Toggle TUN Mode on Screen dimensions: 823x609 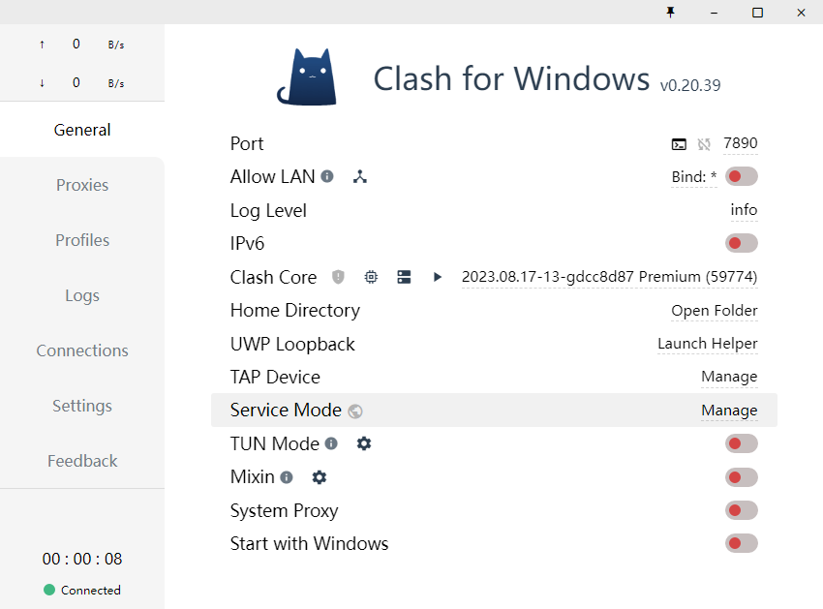click(741, 443)
